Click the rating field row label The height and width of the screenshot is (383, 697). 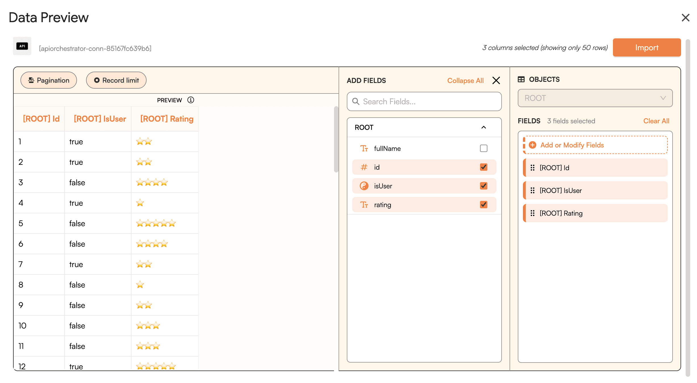pyautogui.click(x=382, y=205)
